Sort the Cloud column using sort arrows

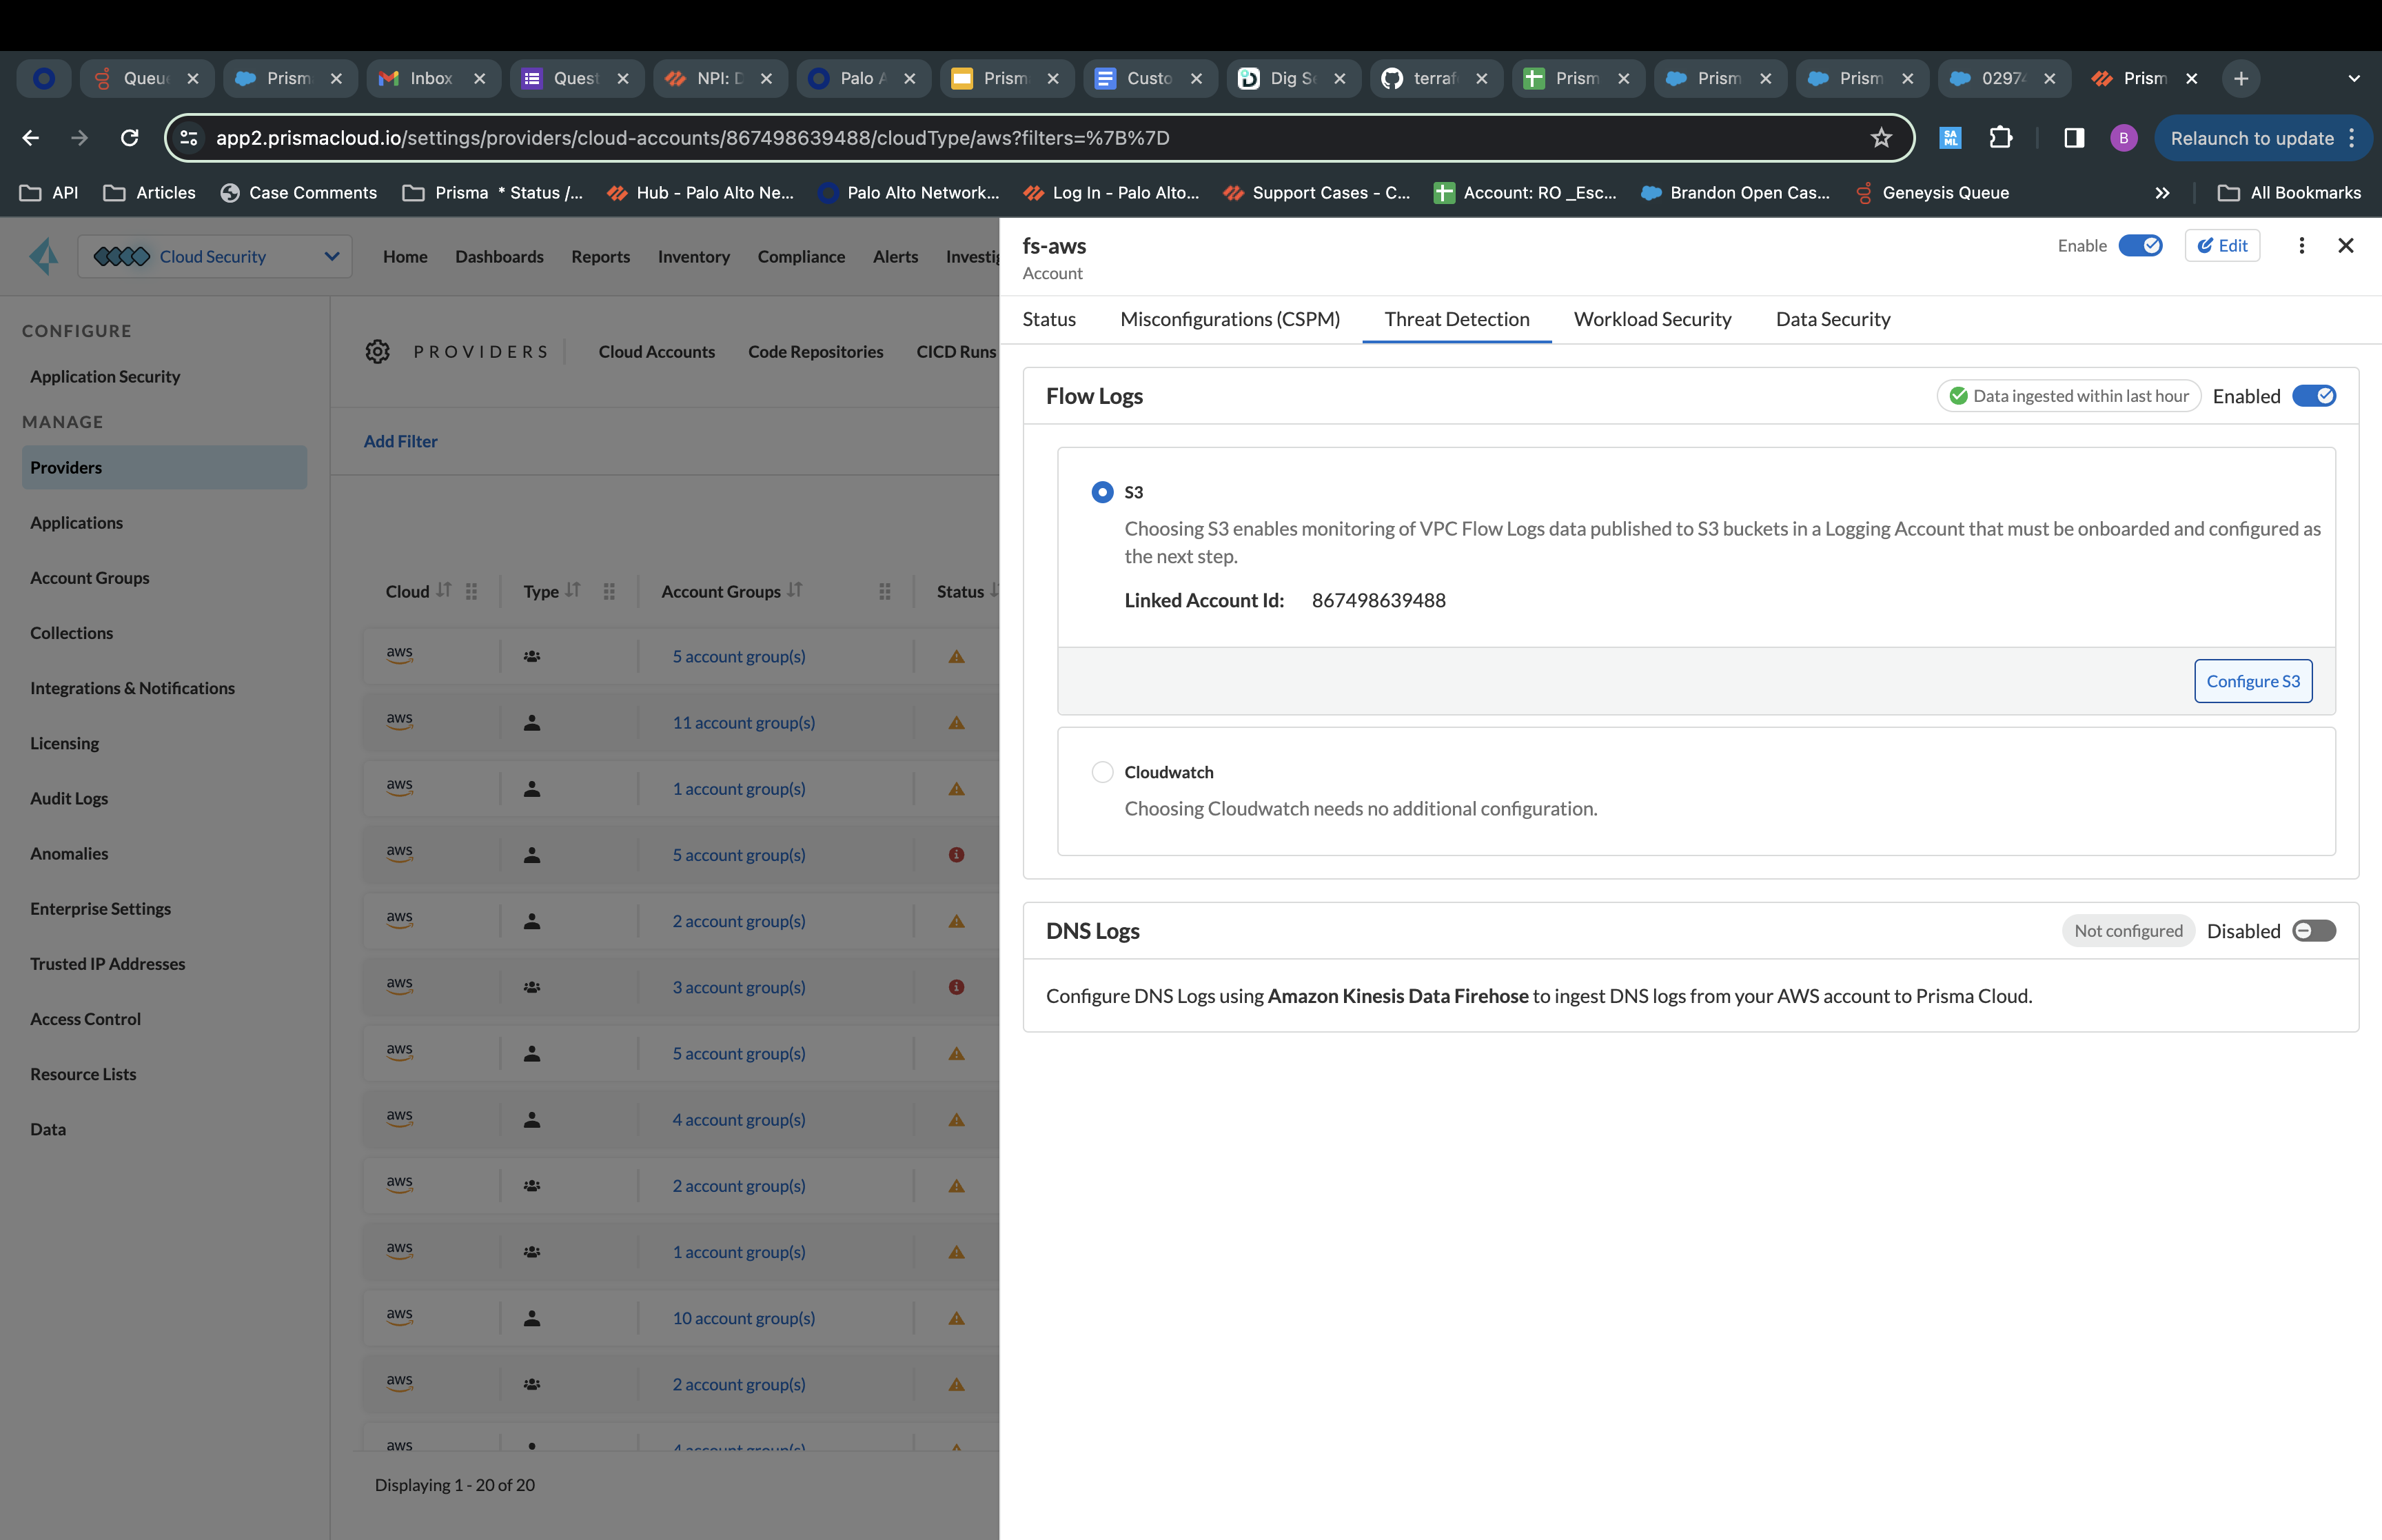point(444,590)
